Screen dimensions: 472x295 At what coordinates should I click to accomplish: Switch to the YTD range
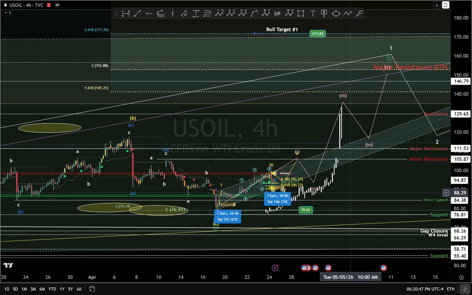(52, 289)
